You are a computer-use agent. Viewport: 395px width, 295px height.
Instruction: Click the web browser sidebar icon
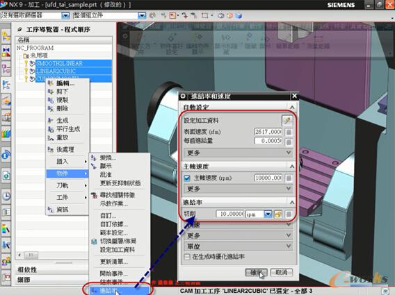point(6,175)
